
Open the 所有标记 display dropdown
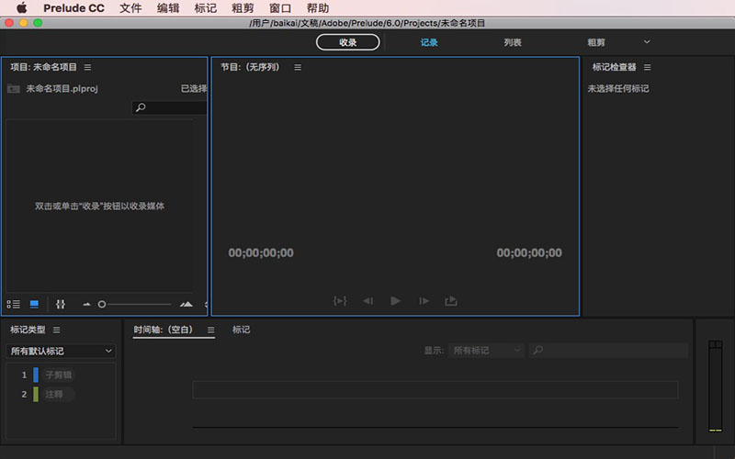coord(486,351)
